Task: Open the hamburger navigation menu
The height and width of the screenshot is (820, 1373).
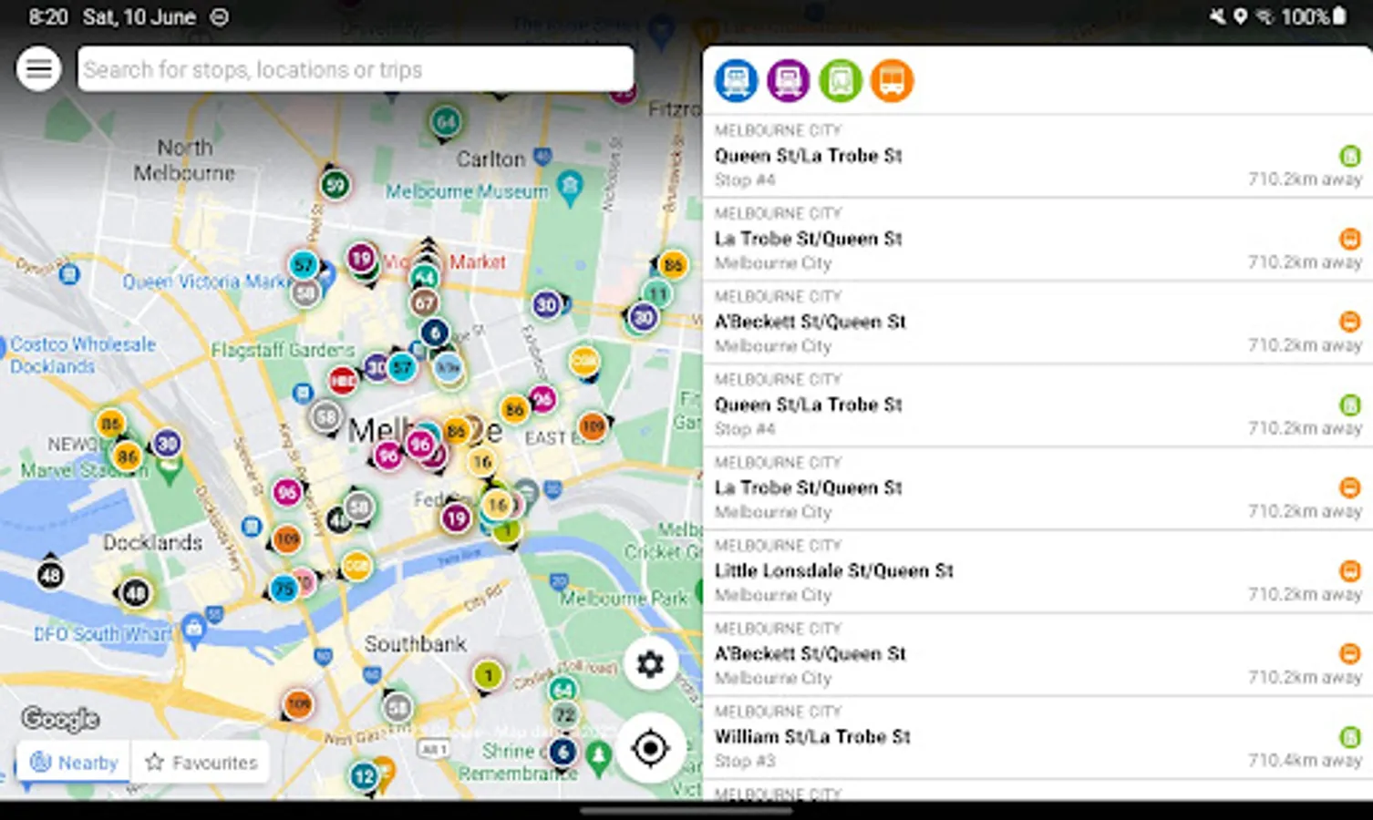Action: [39, 68]
